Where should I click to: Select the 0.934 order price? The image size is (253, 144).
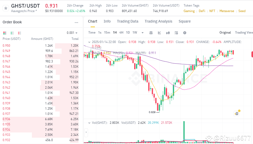[6, 130]
